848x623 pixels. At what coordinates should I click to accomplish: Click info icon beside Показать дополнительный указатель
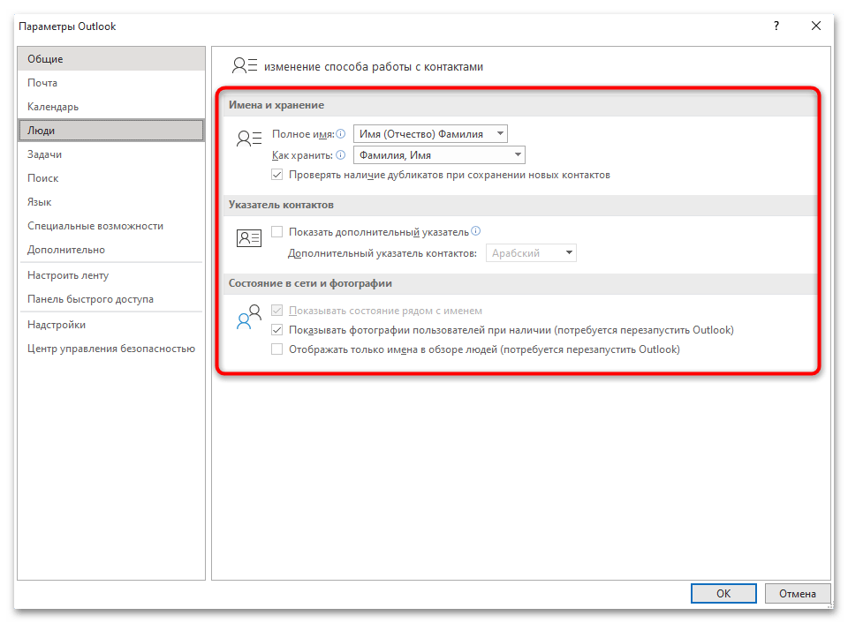(x=475, y=231)
